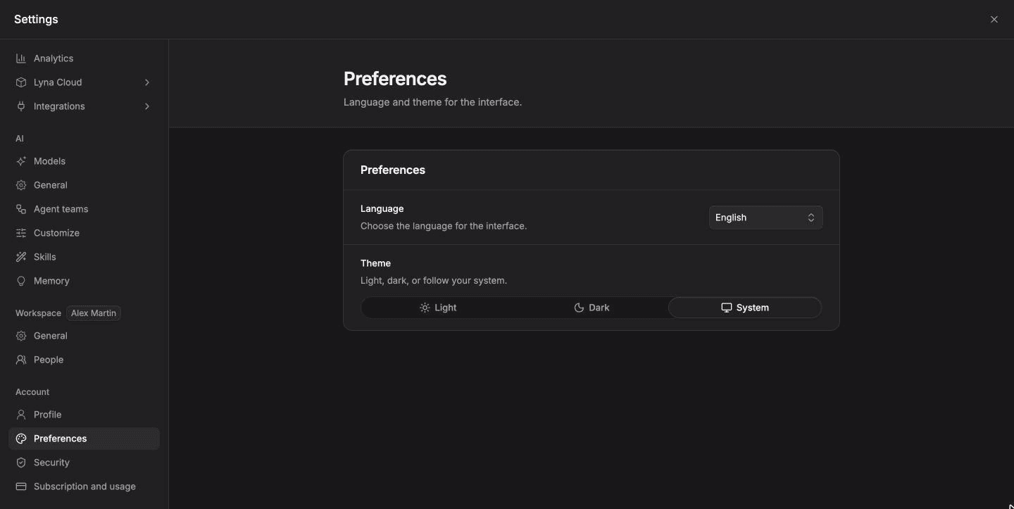Click the 'Light, dark, or follow your system.' text
1014x509 pixels.
[x=434, y=280]
